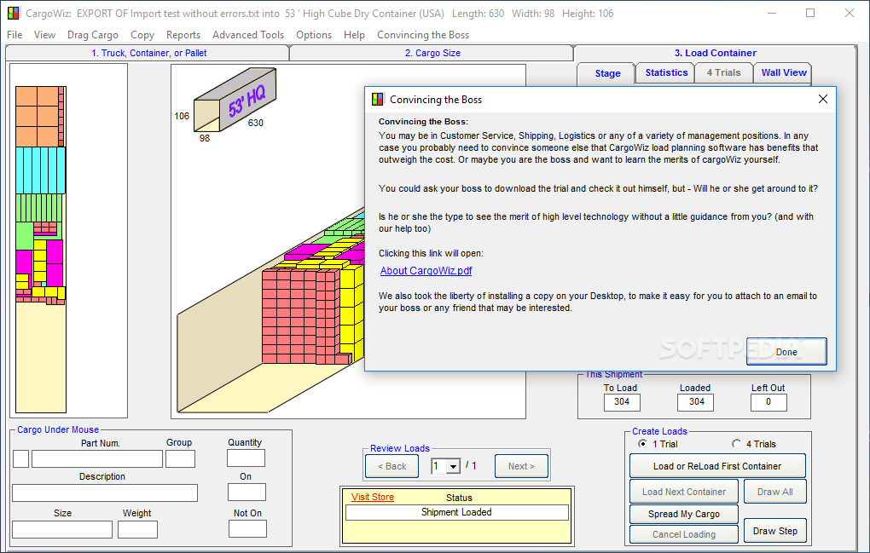Open the Statistics sub-tab
This screenshot has height=553, width=870.
point(666,72)
